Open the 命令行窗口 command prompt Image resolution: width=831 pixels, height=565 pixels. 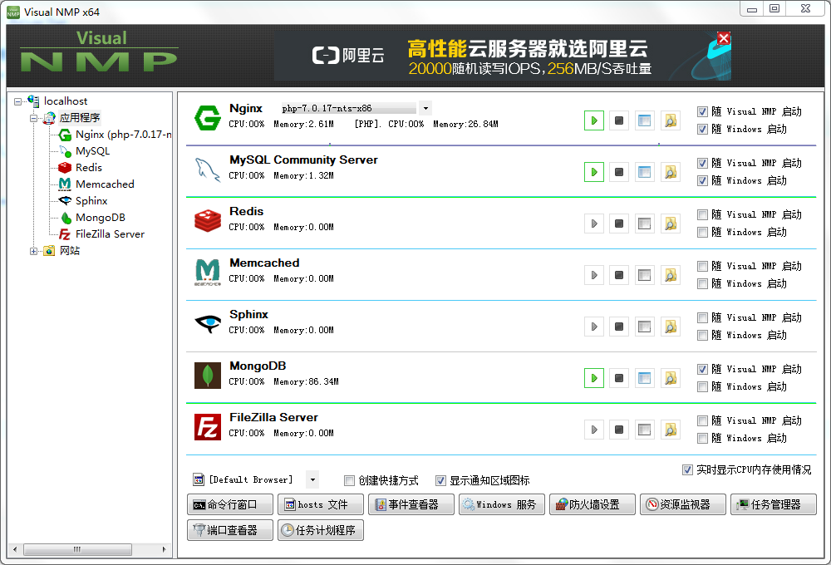(x=230, y=504)
